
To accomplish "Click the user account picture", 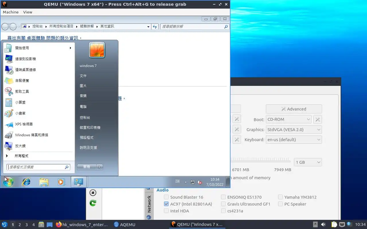I will (97, 50).
